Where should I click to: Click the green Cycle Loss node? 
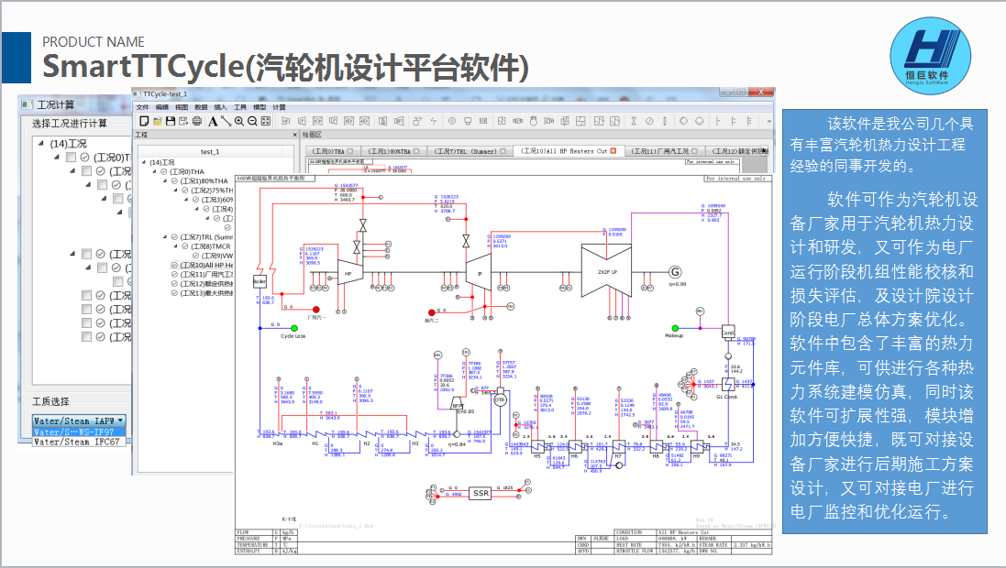point(293,328)
